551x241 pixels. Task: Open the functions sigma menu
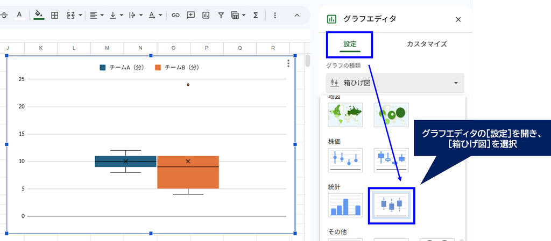coord(256,15)
